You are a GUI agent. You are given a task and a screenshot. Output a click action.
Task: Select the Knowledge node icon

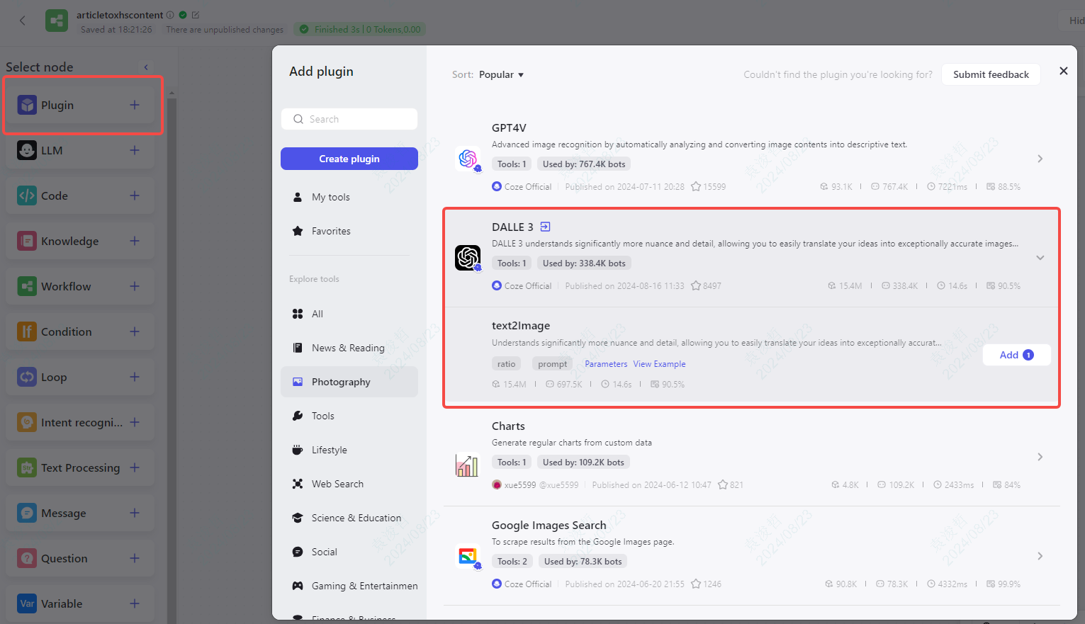coord(26,240)
